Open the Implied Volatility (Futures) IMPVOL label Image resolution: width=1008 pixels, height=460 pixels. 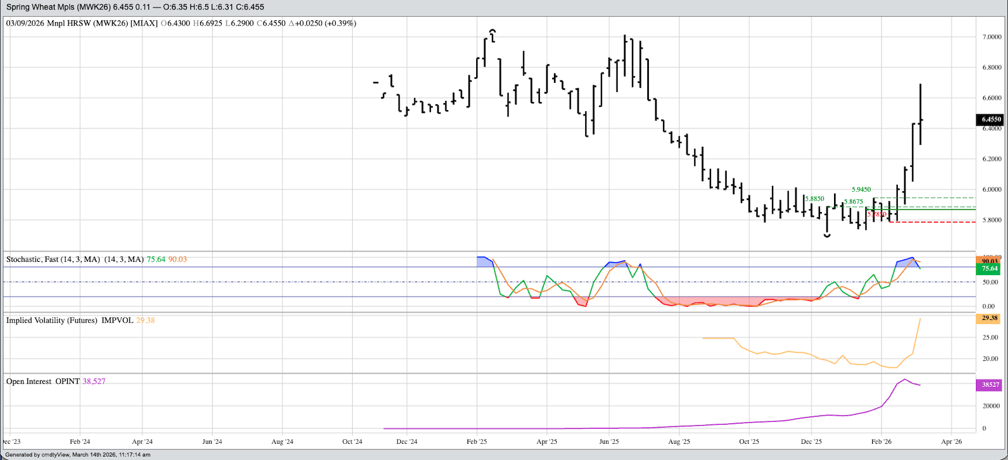coord(70,320)
